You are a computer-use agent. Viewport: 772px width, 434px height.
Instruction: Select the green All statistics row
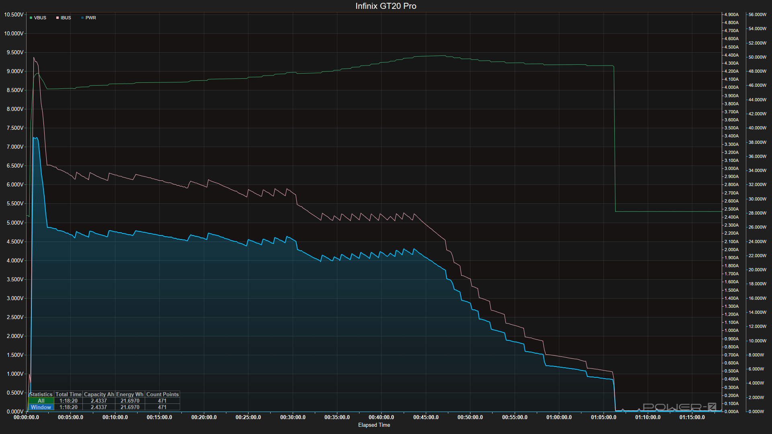(41, 401)
